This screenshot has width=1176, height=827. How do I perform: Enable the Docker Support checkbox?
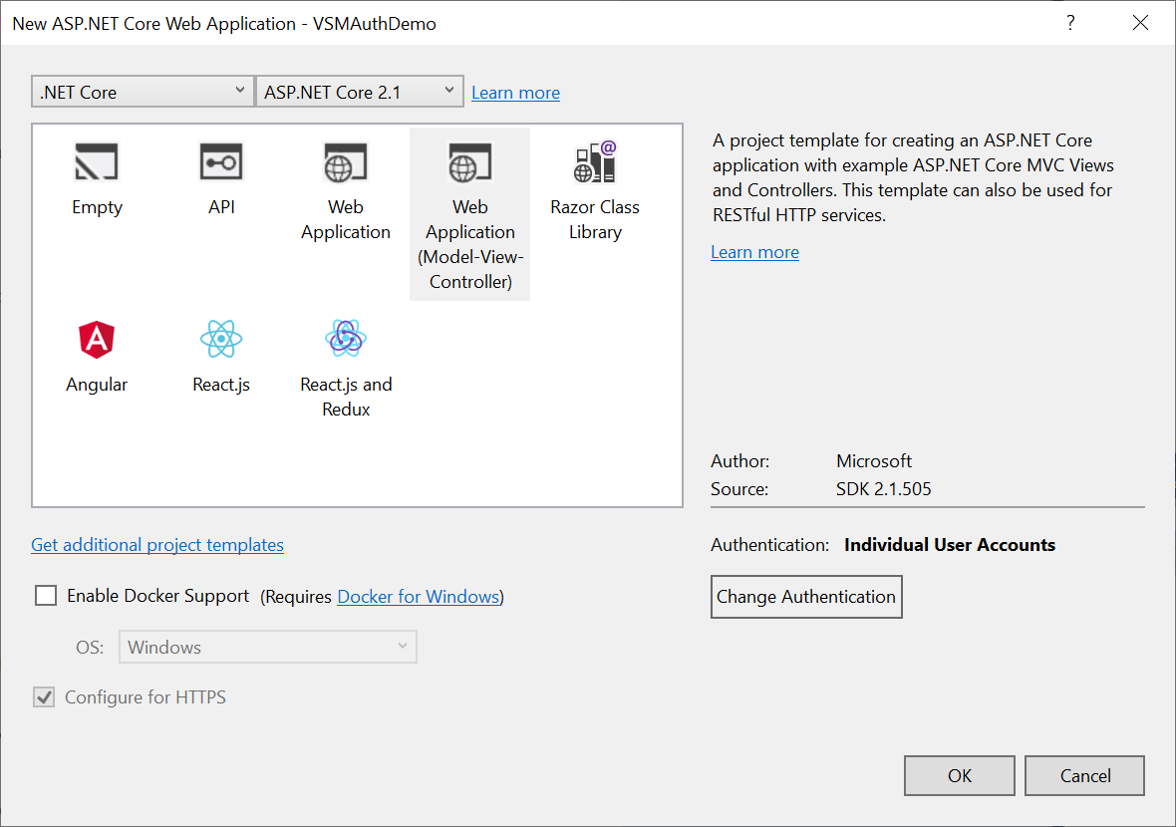coord(46,596)
